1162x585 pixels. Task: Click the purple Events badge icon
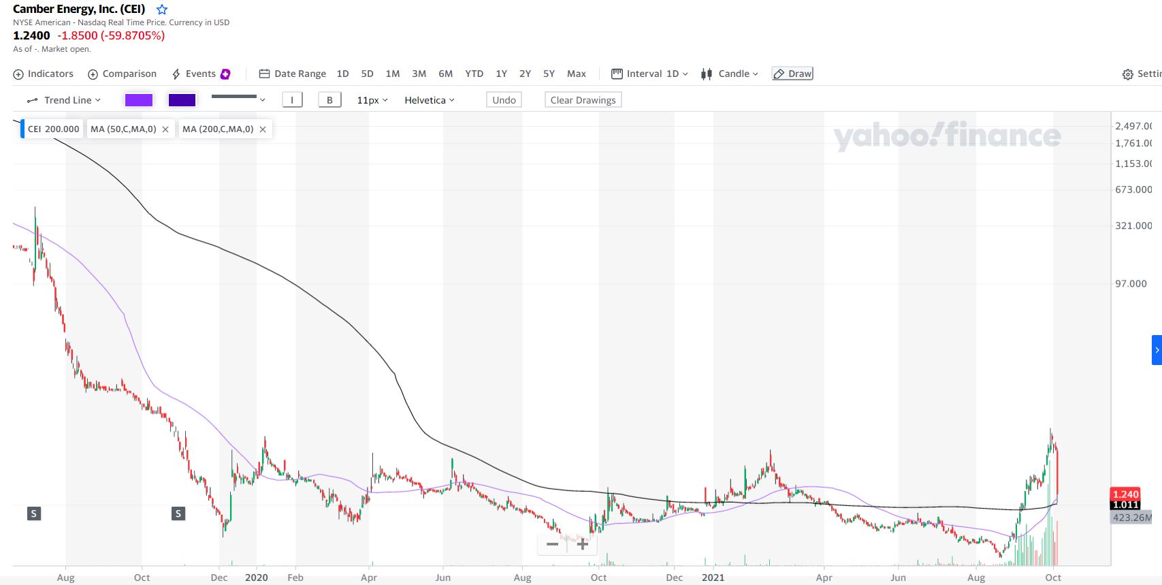[x=225, y=74]
